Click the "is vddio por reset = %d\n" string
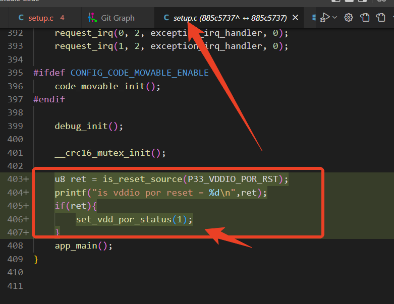The height and width of the screenshot is (304, 394). click(164, 193)
